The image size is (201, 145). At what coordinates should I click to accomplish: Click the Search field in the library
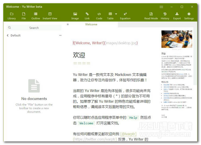(x=34, y=28)
